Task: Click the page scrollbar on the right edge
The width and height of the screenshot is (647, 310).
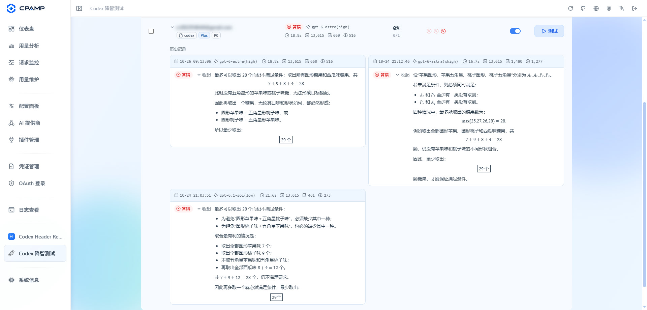Action: (x=644, y=194)
